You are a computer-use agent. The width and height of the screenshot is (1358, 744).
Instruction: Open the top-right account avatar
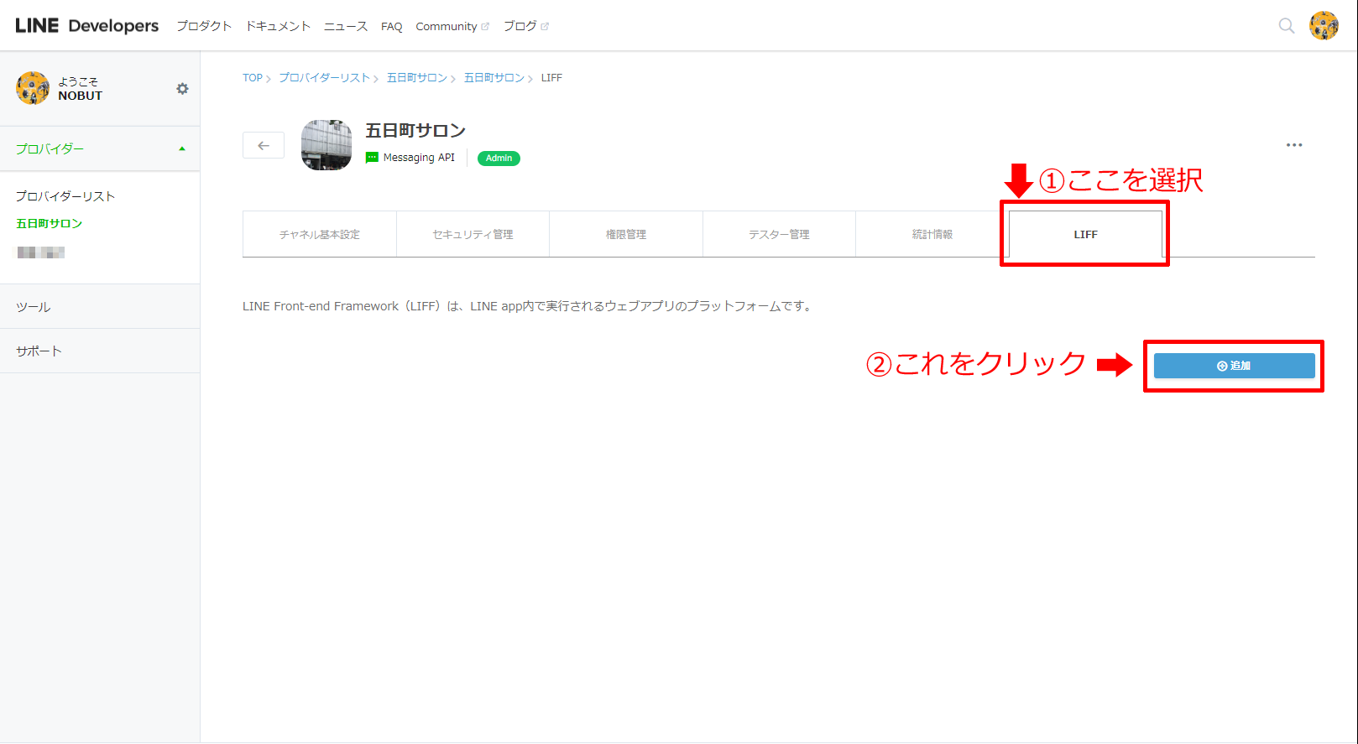tap(1324, 26)
